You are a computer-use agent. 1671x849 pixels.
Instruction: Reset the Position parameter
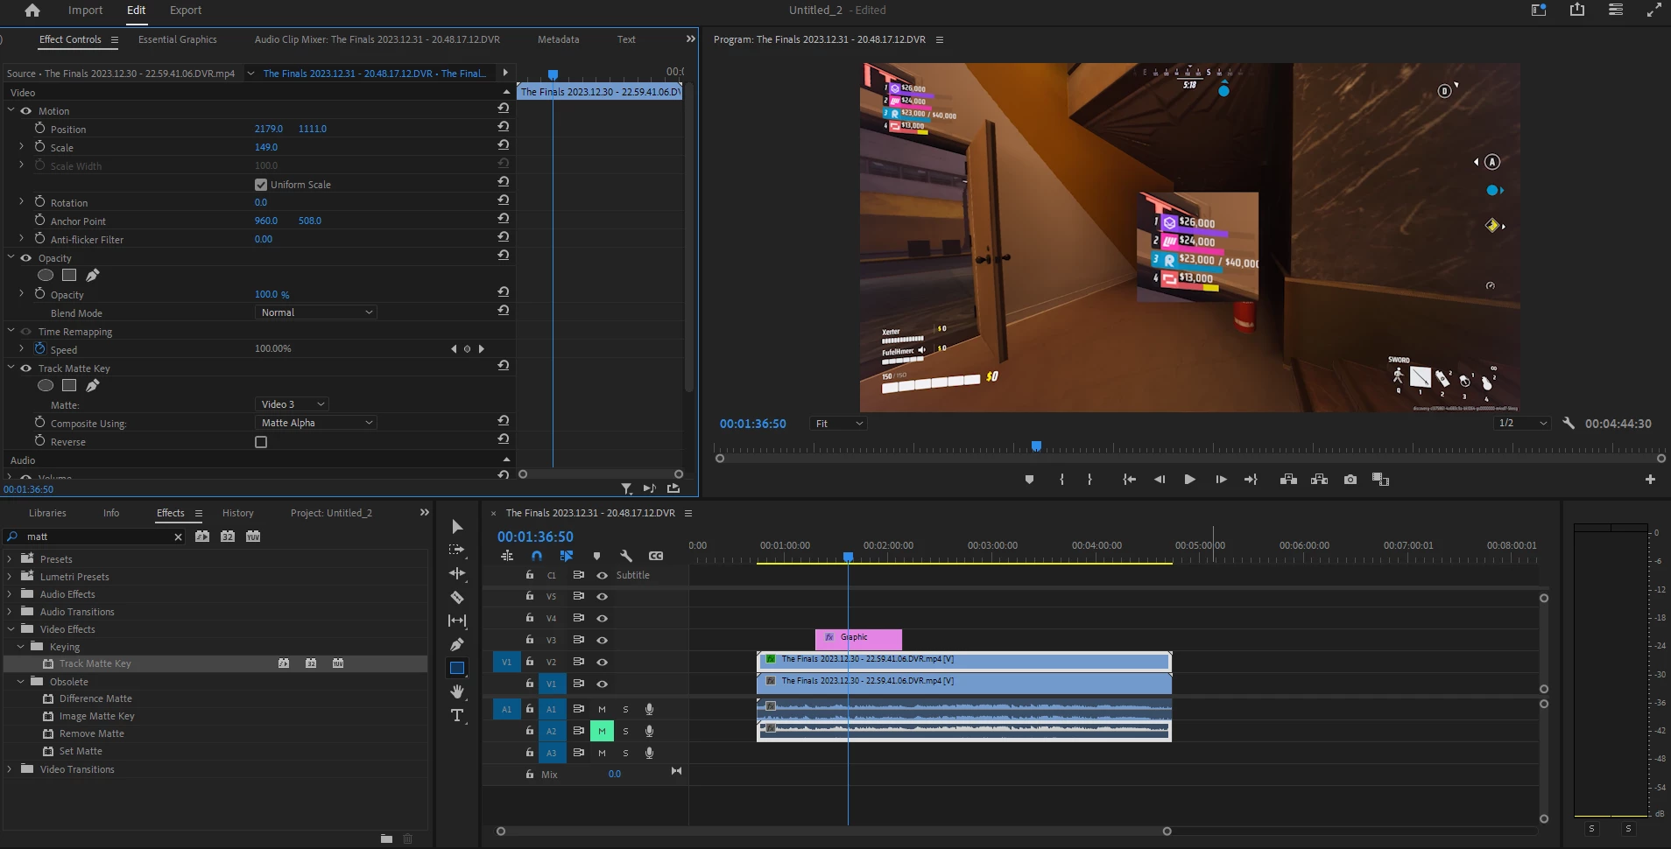[x=504, y=127]
